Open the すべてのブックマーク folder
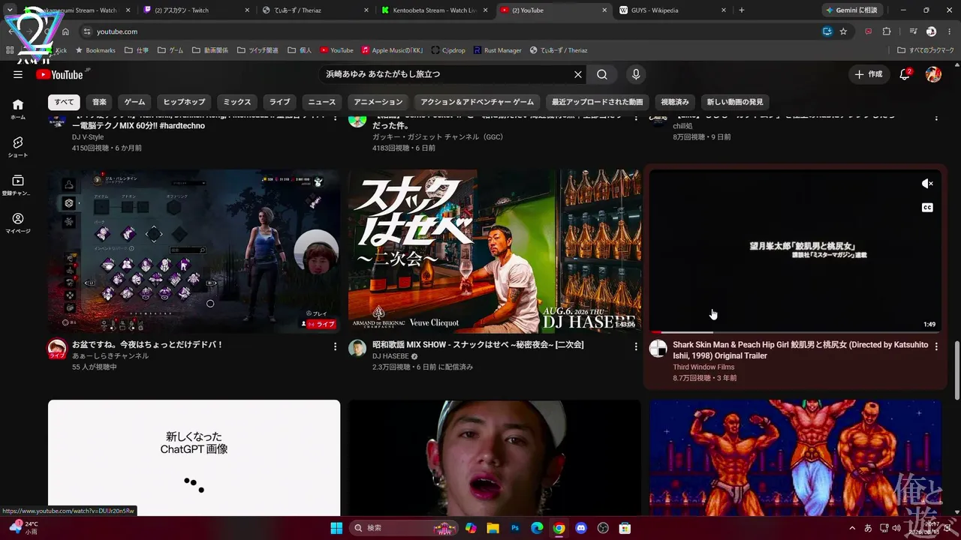The image size is (961, 540). (x=926, y=50)
